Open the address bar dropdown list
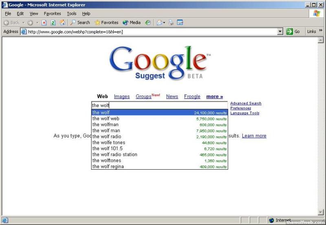This screenshot has height=225, width=326. click(x=280, y=32)
